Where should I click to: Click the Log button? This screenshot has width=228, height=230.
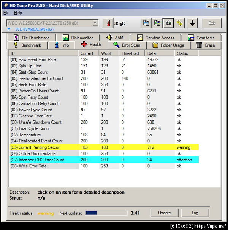(x=195, y=213)
